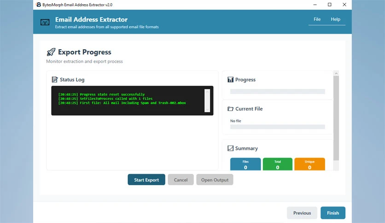Click the blue Files count tile
Image resolution: width=385 pixels, height=223 pixels.
[245, 164]
